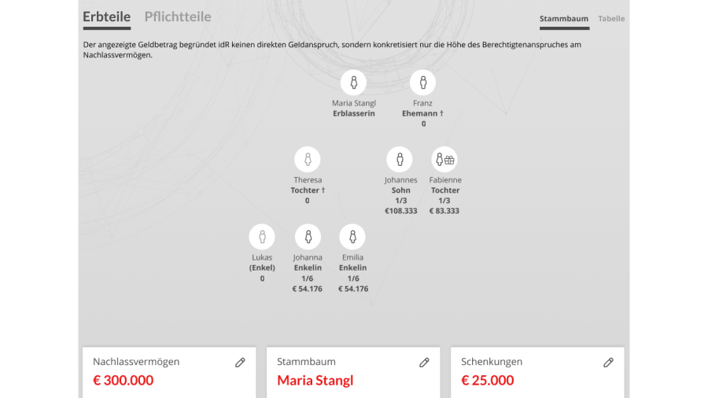This screenshot has height=398, width=708.
Task: Select Johannes Sohn person icon
Action: click(400, 160)
